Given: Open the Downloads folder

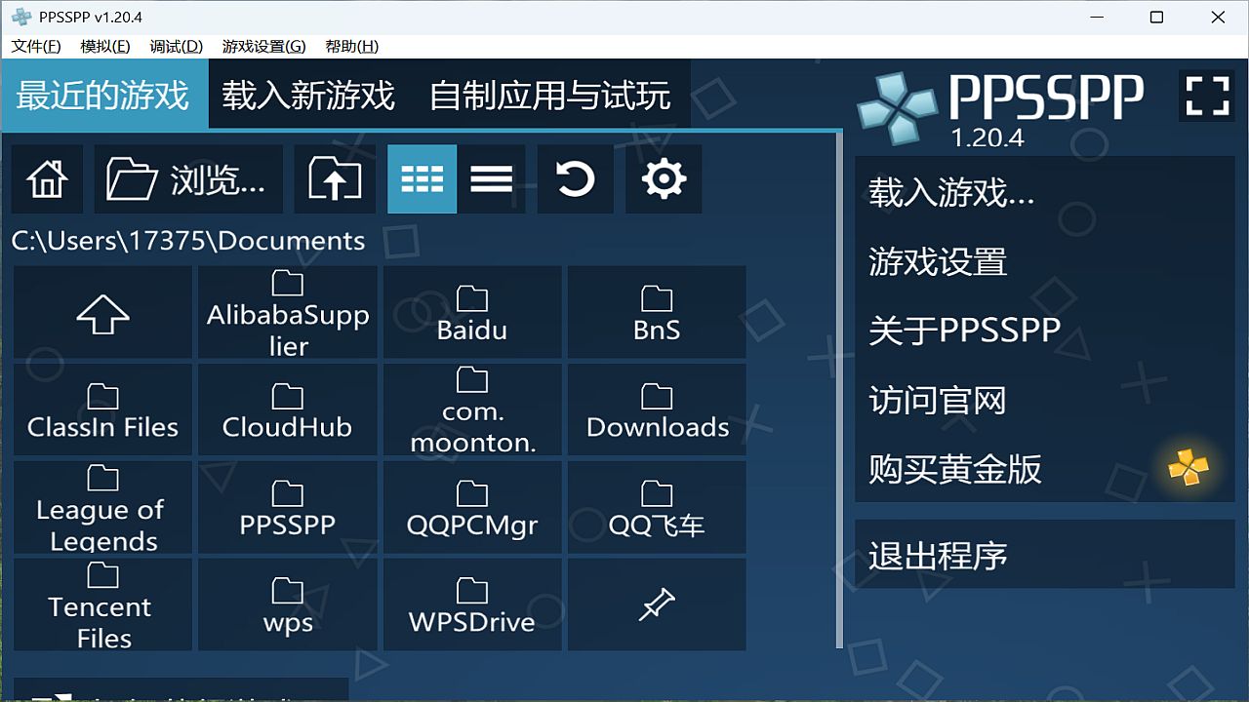Looking at the screenshot, I should click(657, 409).
